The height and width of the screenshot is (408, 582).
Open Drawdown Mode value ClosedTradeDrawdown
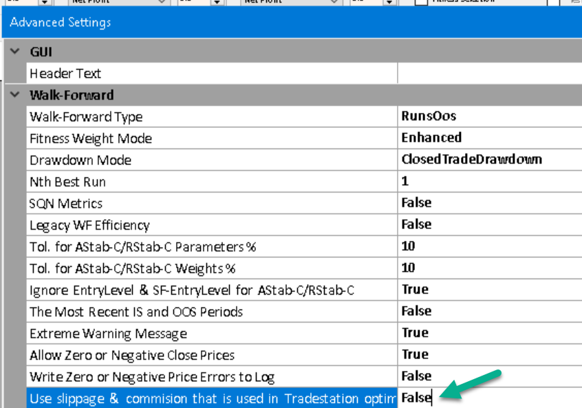[x=488, y=160]
